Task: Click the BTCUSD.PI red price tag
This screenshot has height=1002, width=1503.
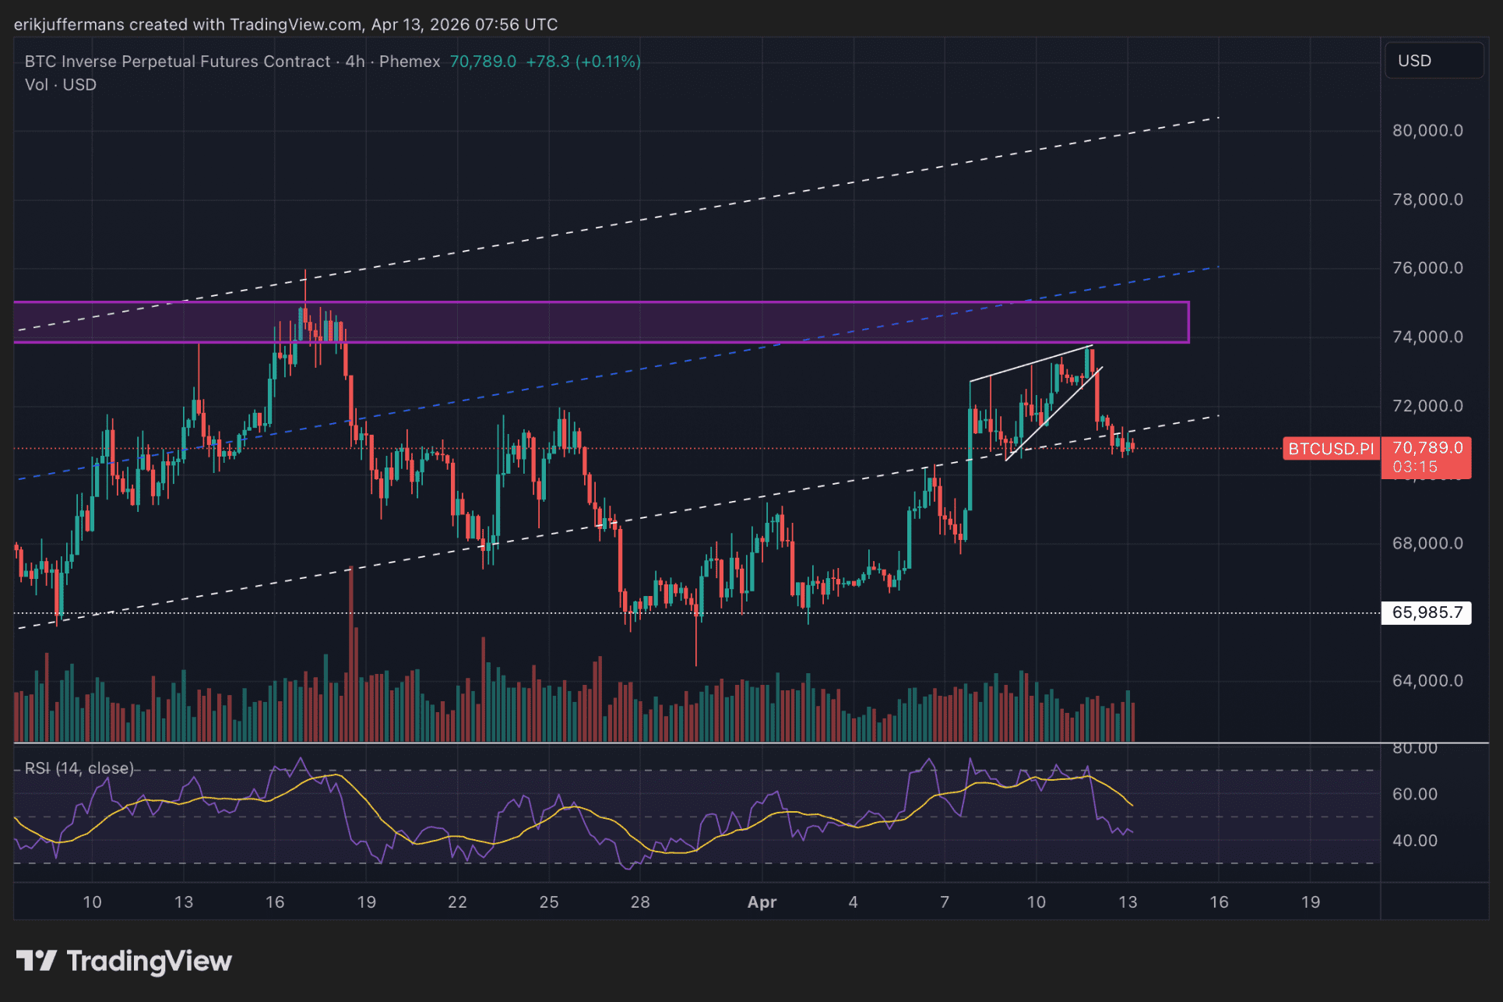Action: [1330, 449]
